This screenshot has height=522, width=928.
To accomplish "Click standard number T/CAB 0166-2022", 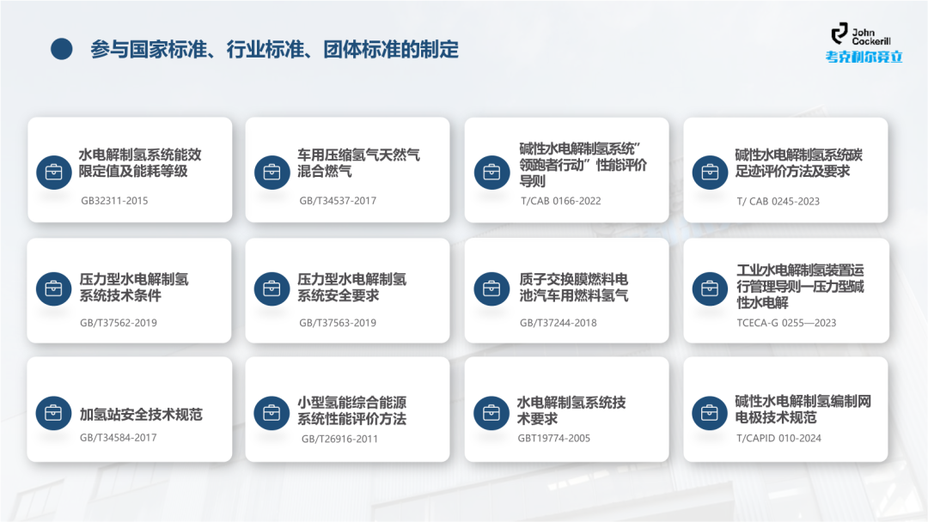I will [x=561, y=201].
